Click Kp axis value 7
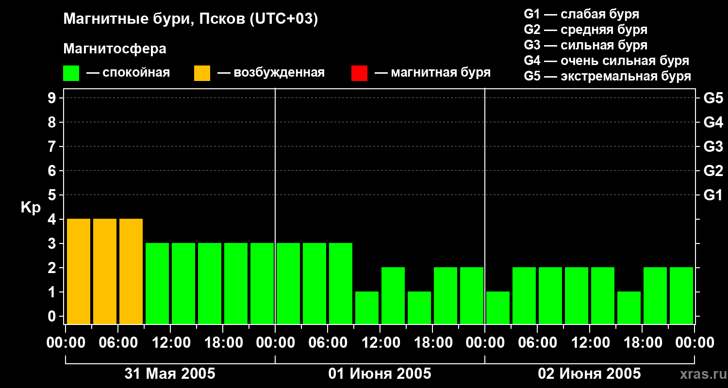 click(53, 146)
